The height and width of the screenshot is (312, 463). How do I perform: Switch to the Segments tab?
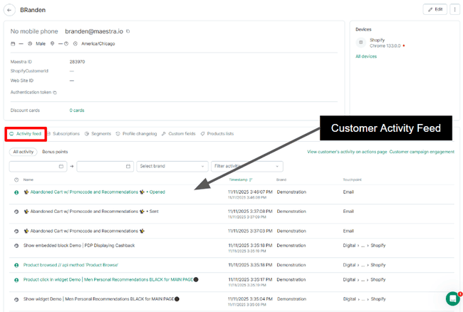[x=98, y=134]
